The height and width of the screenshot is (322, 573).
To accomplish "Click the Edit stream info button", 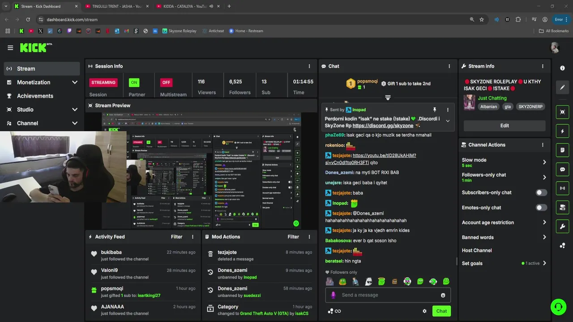I will click(504, 126).
